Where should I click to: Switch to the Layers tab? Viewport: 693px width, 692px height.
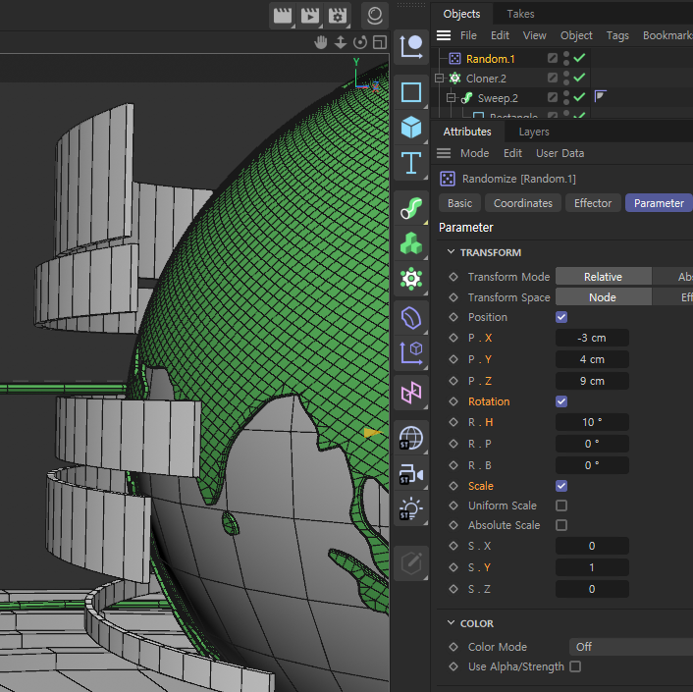pyautogui.click(x=534, y=132)
